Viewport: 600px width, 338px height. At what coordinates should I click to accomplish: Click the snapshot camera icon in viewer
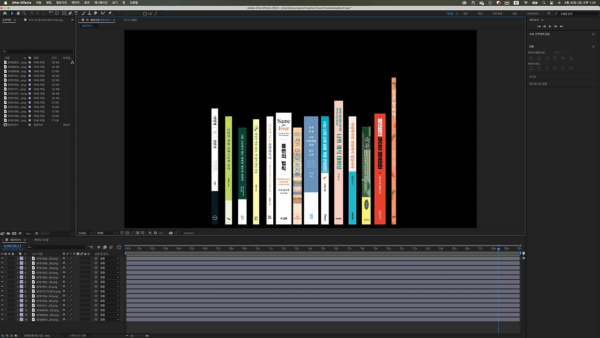coord(171,233)
